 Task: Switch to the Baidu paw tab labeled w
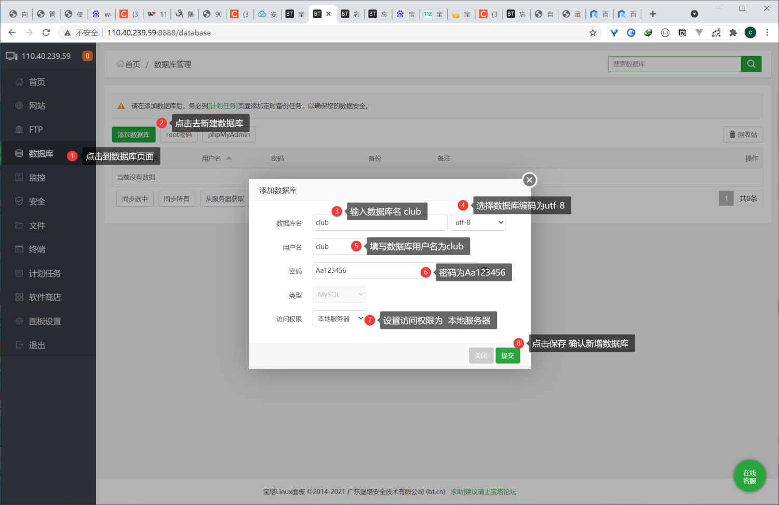pos(101,14)
